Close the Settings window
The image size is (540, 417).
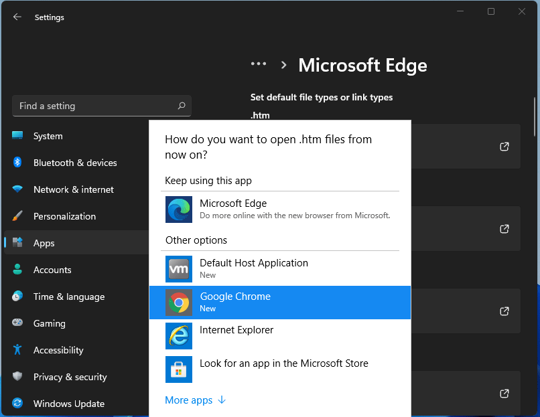(x=522, y=11)
